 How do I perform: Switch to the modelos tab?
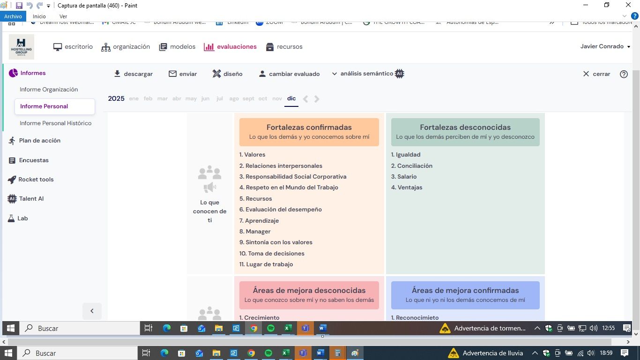click(x=177, y=47)
